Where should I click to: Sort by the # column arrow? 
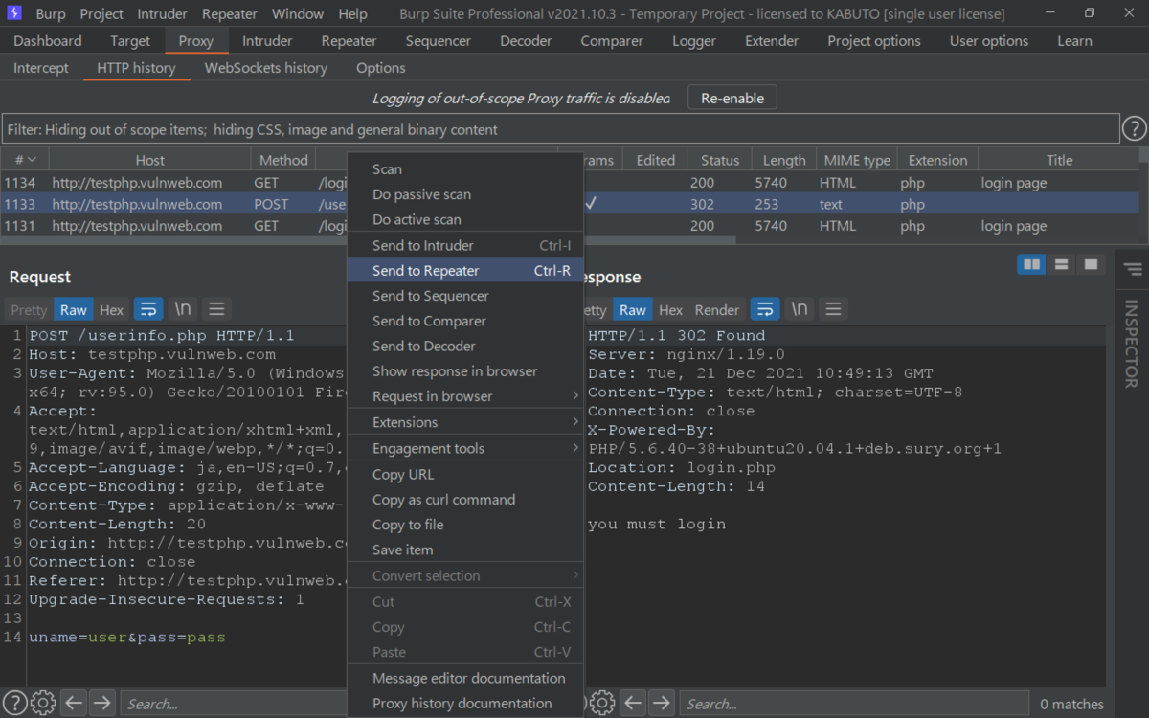click(x=32, y=160)
